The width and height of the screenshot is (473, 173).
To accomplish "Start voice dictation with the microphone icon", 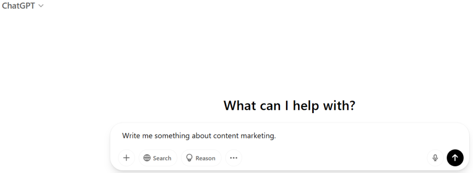I will (435, 158).
